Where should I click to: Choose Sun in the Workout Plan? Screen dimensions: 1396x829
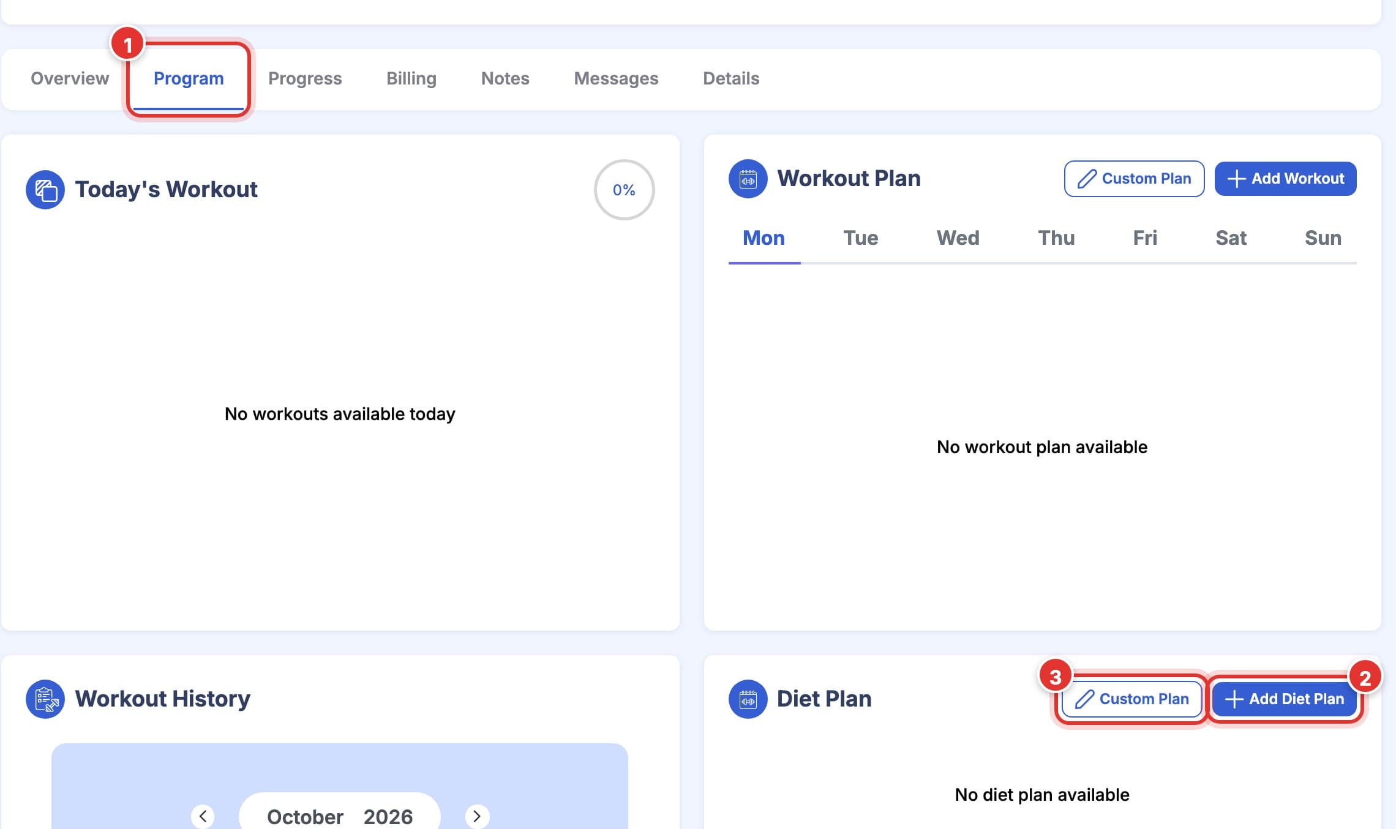(x=1323, y=238)
